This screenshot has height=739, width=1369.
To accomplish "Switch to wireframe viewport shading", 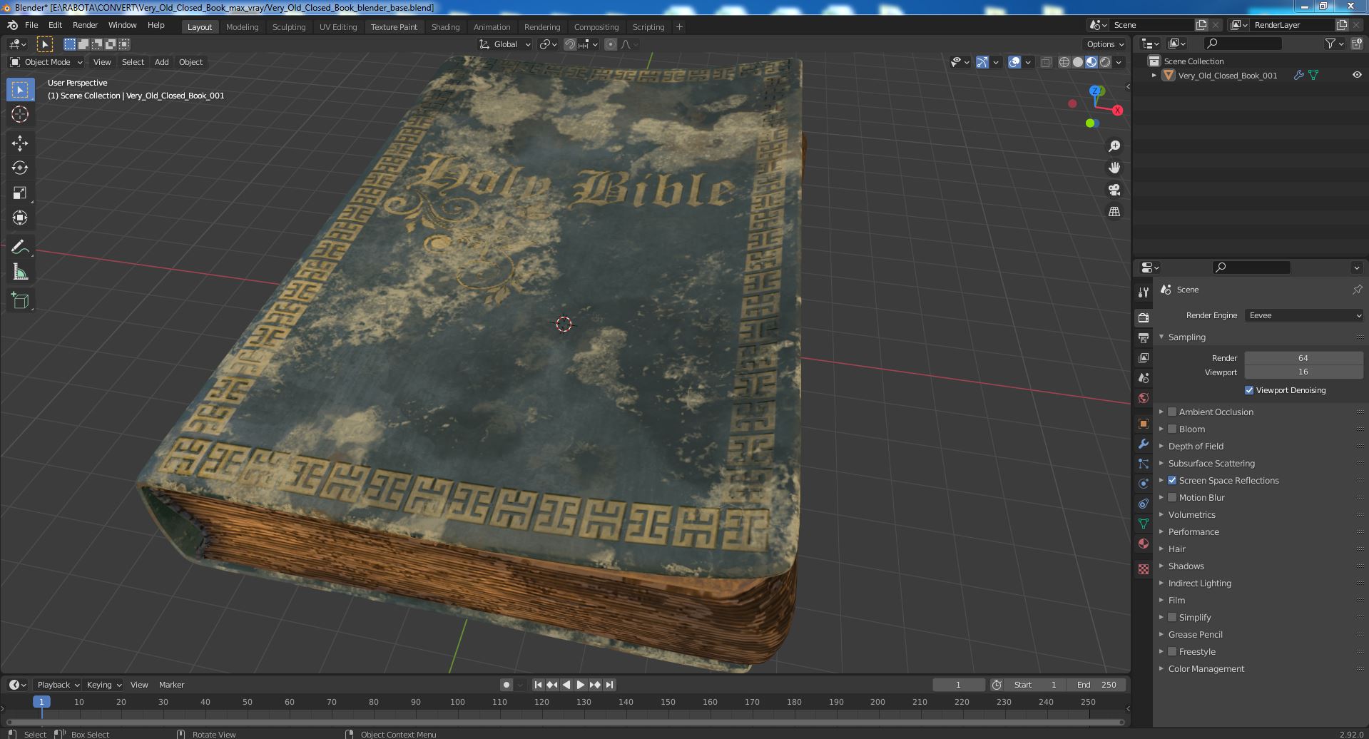I will click(x=1064, y=62).
